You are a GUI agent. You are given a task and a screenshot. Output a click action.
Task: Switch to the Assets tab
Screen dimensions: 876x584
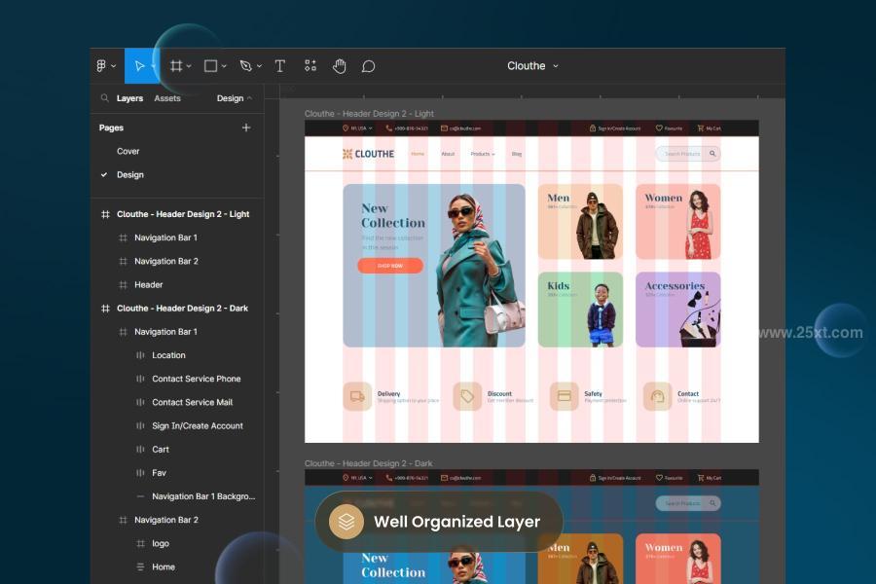(167, 98)
